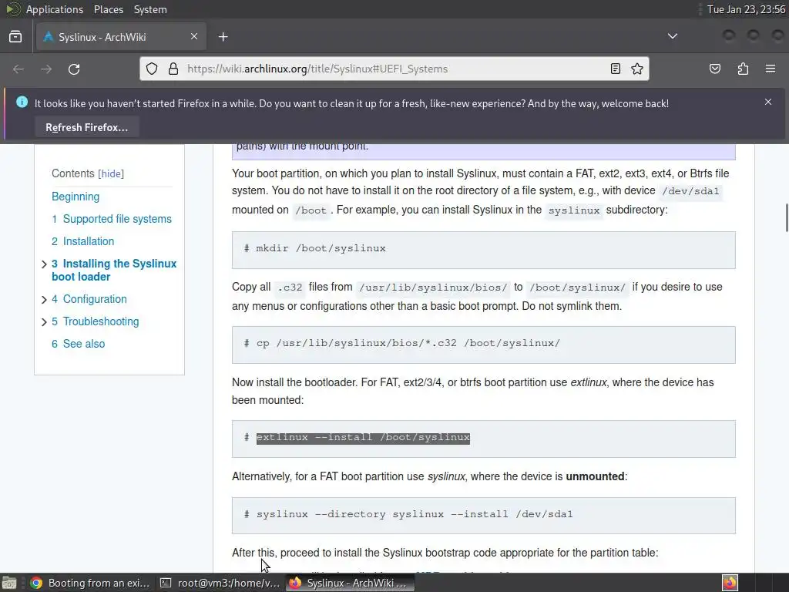The image size is (789, 592).
Task: Open Installing the Syslinux boot loader section
Action: click(x=114, y=271)
